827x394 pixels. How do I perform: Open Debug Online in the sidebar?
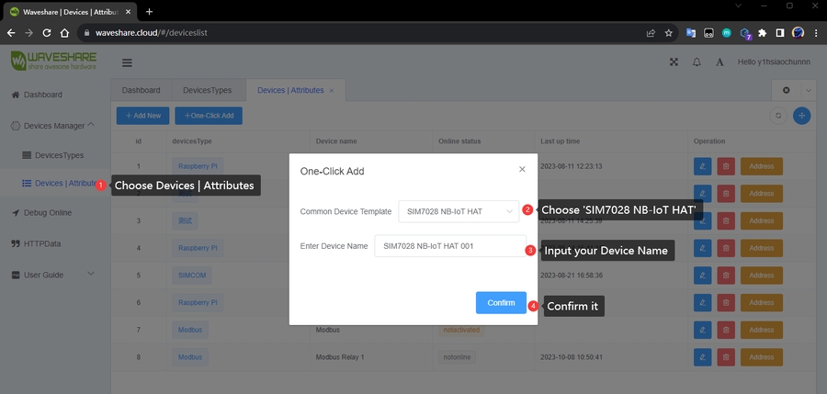point(47,212)
